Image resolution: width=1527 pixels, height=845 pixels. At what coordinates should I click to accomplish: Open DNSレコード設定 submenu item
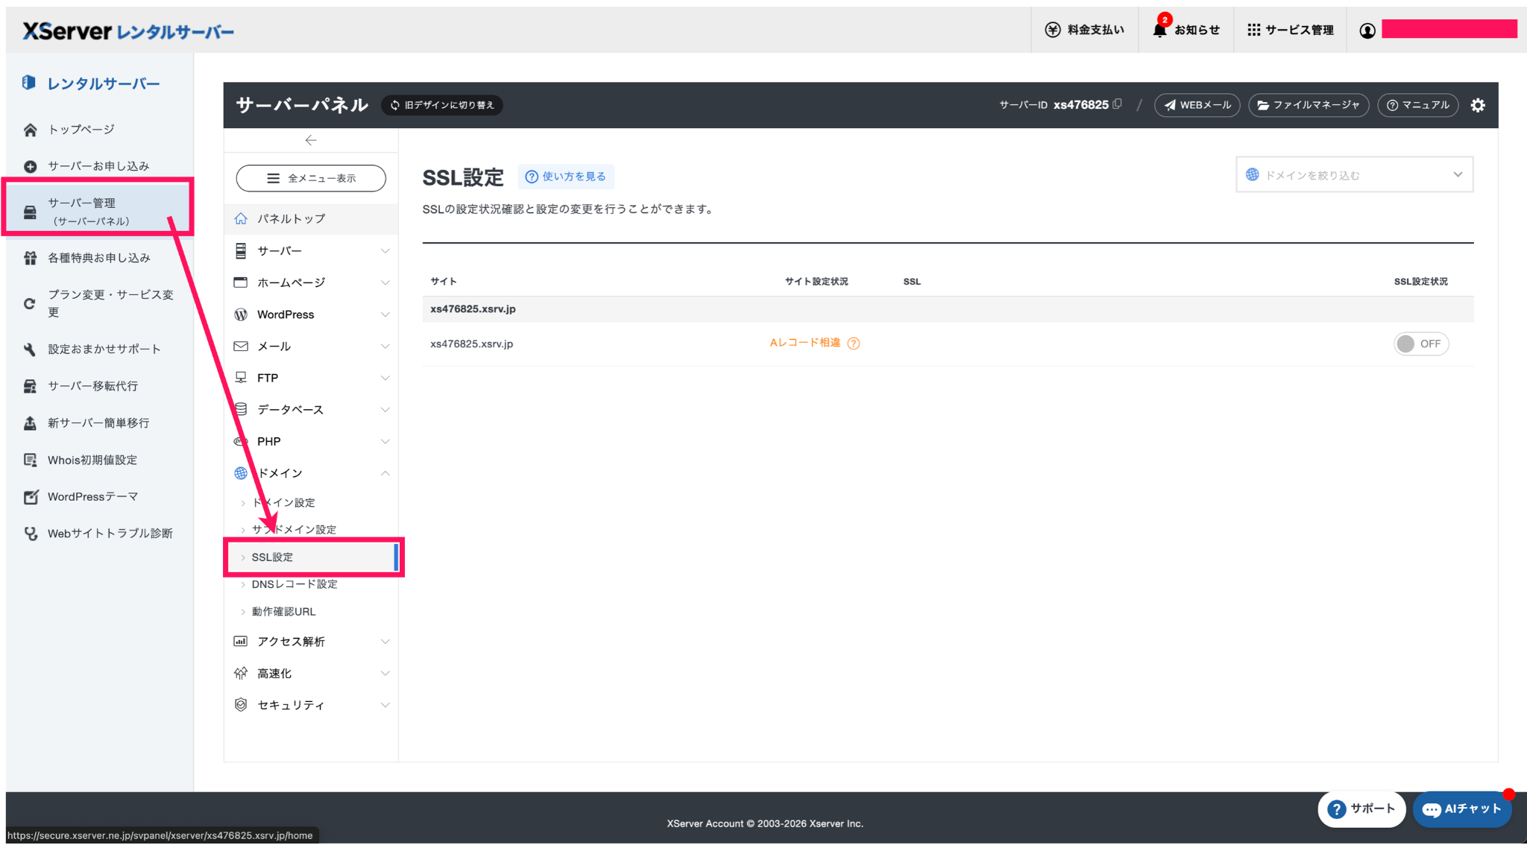click(295, 584)
